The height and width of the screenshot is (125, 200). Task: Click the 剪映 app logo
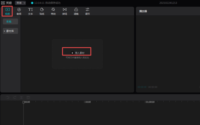(x=6, y=3)
